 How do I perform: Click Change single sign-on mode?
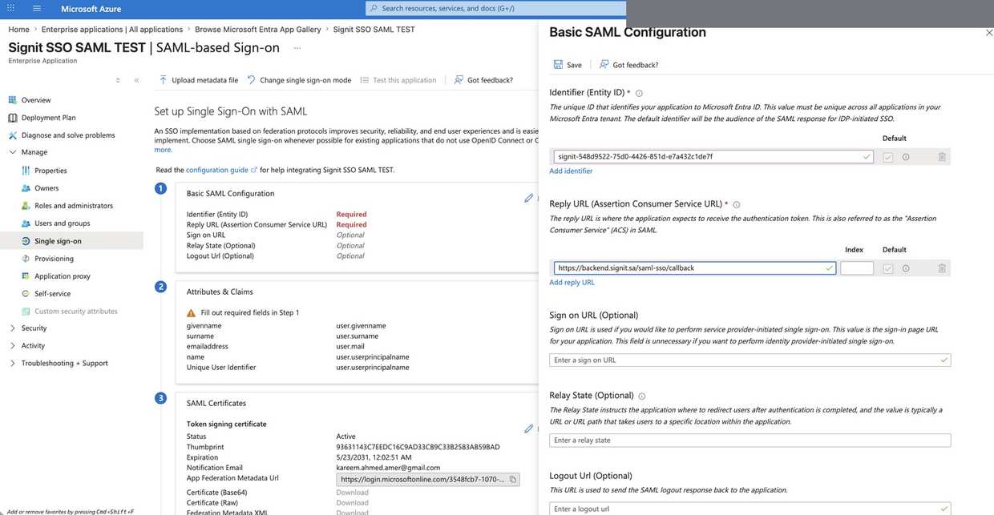tap(299, 80)
